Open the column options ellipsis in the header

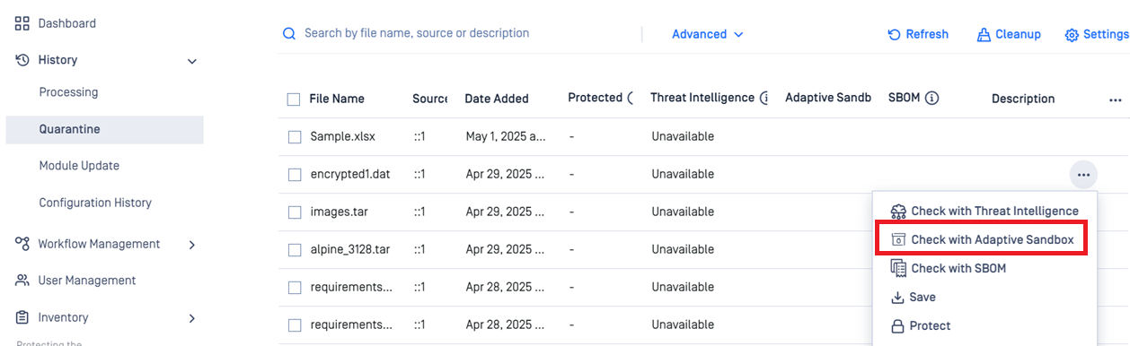pyautogui.click(x=1115, y=100)
